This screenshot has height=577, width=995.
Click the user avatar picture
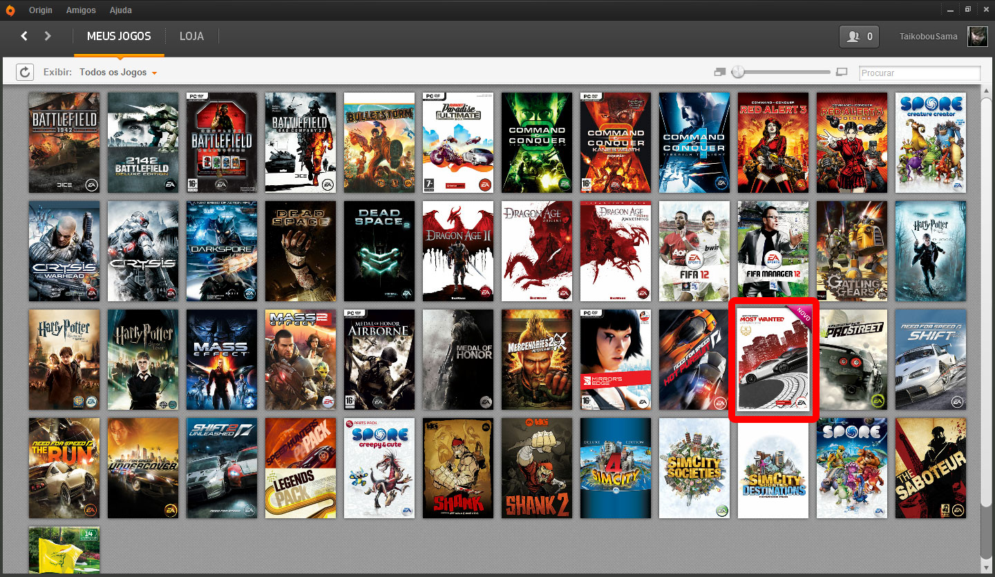978,37
